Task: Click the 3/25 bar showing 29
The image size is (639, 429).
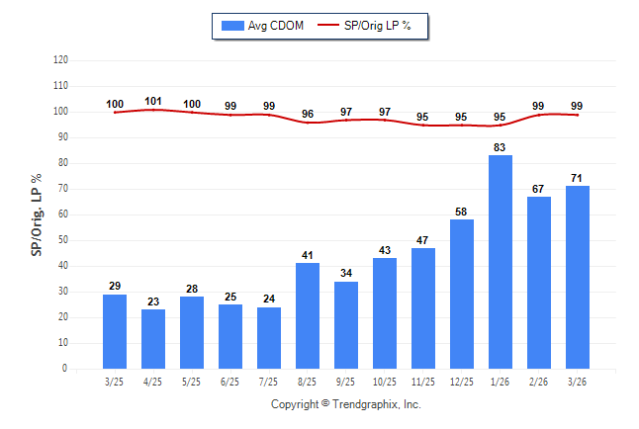Action: 115,331
